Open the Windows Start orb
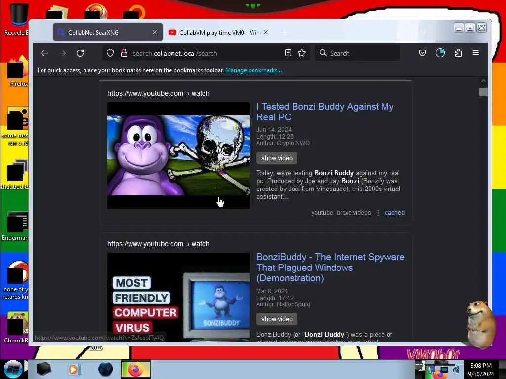Image resolution: width=506 pixels, height=379 pixels. tap(13, 369)
